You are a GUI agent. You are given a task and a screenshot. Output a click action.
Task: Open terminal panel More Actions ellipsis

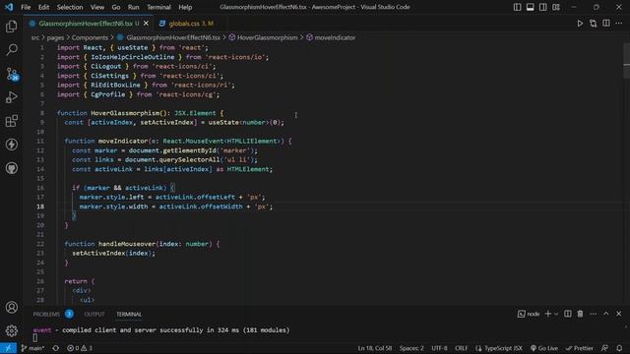[593, 314]
